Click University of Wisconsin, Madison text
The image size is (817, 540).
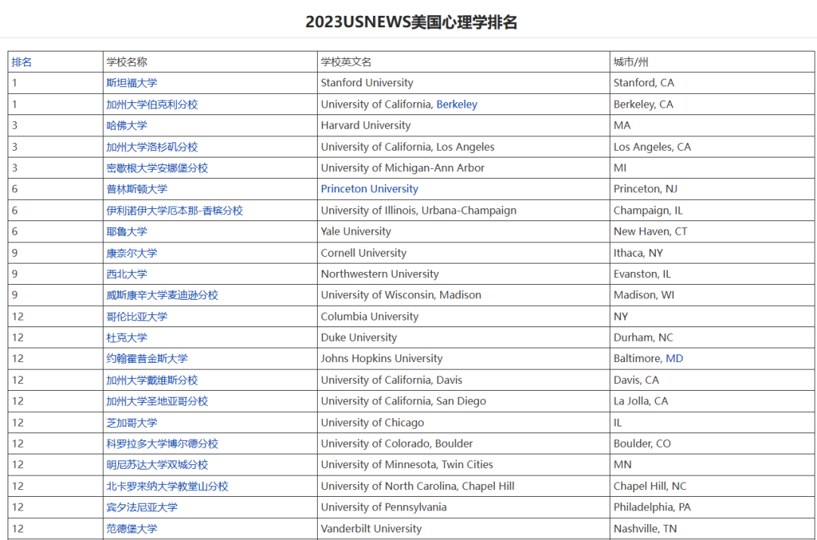[401, 295]
